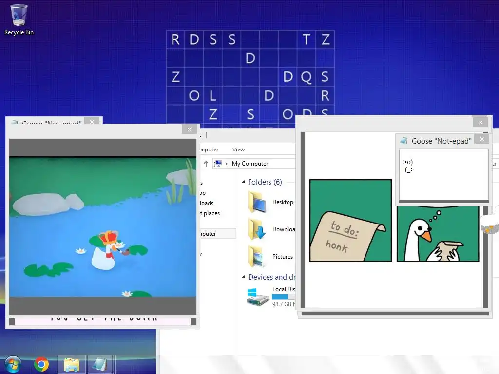
Task: Click the 'Folders (6)' heading
Action: tap(265, 182)
